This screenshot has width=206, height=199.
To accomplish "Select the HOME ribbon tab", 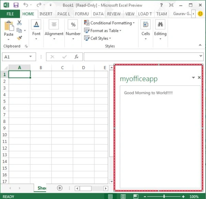I will click(28, 14).
